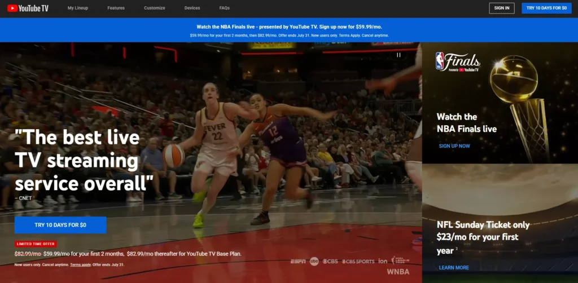578x283 pixels.
Task: Click hero TRY 10 DAYS FOR $0 button
Action: pos(60,225)
